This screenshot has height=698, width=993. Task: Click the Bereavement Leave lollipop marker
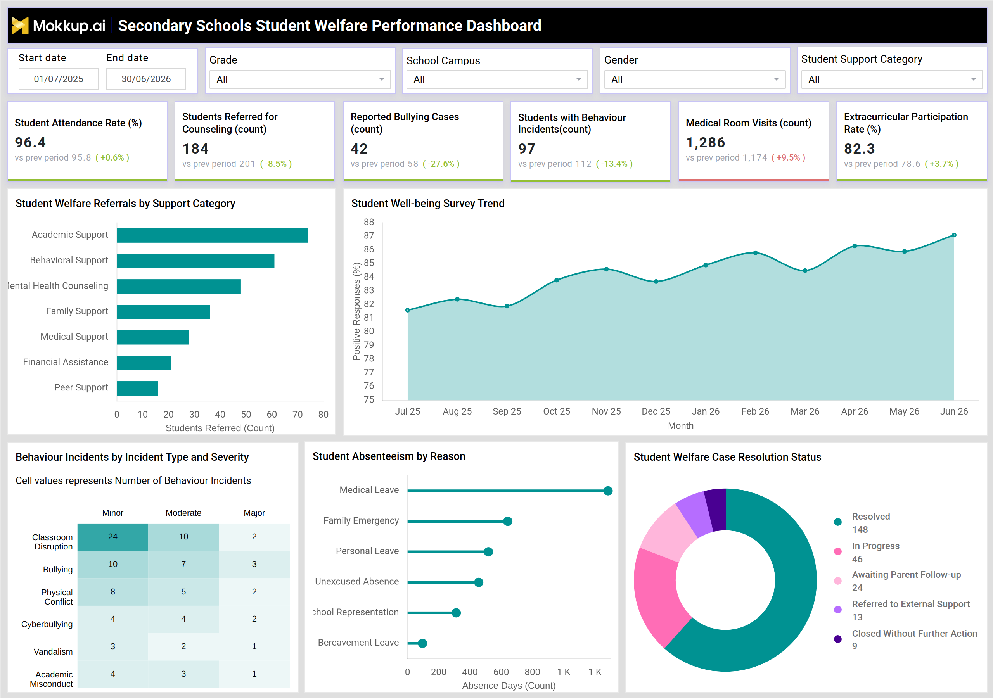pyautogui.click(x=422, y=643)
